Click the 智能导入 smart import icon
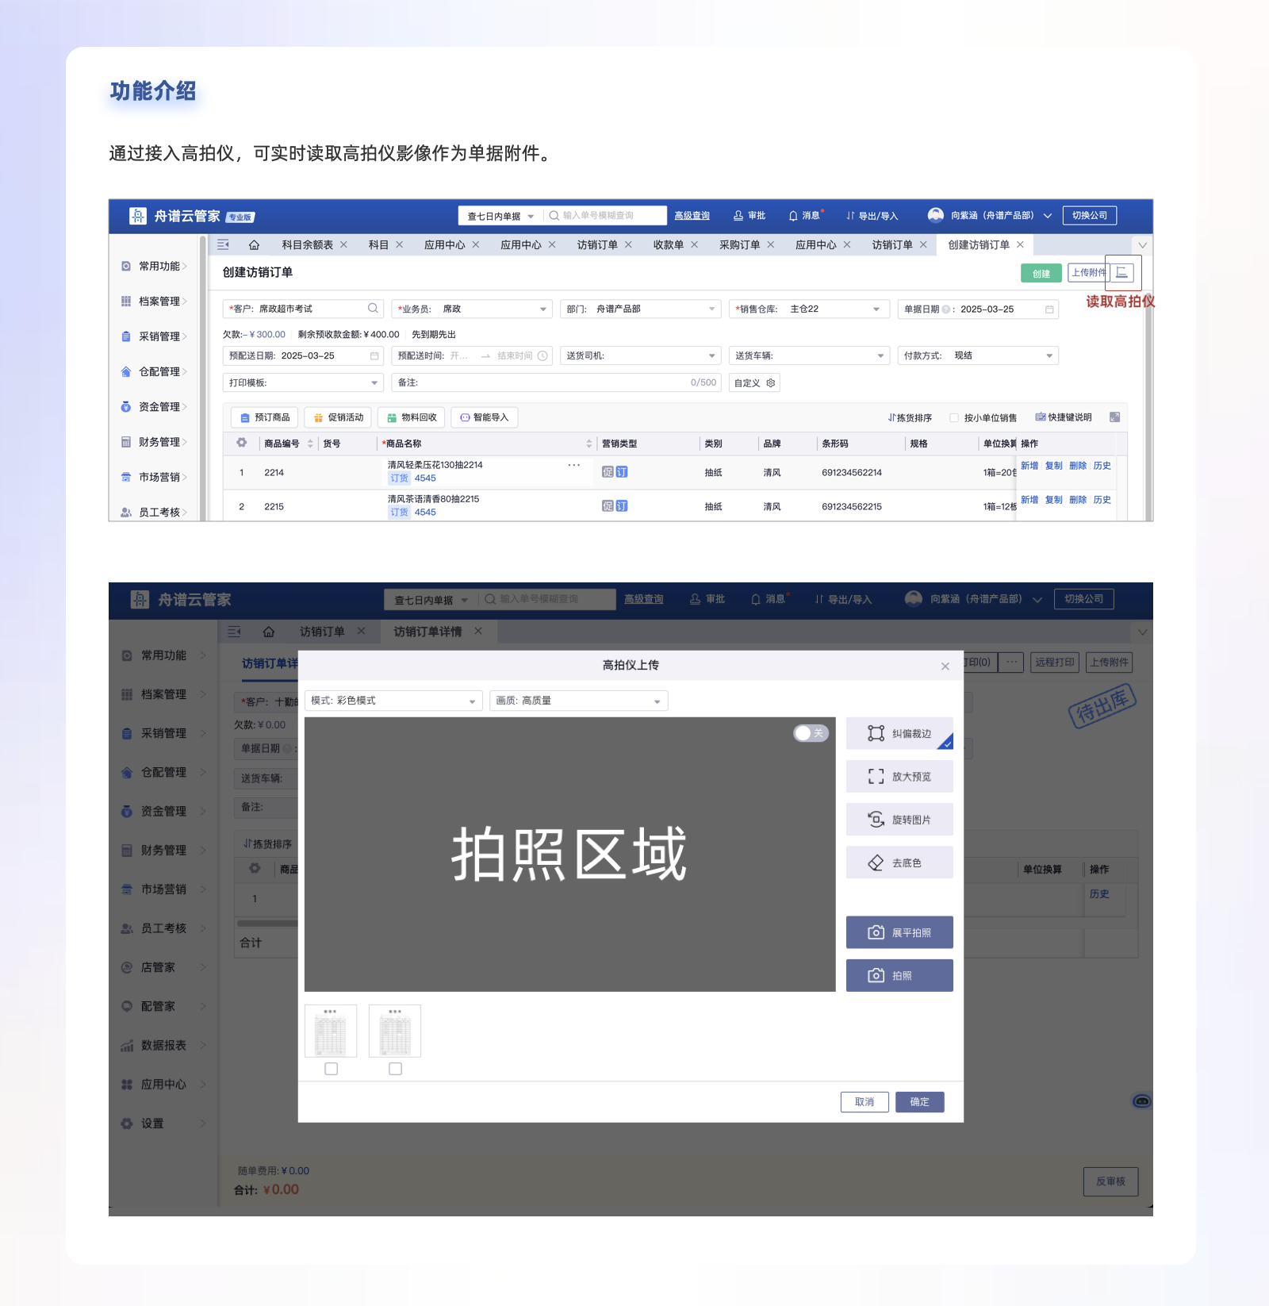The width and height of the screenshot is (1269, 1306). [484, 417]
